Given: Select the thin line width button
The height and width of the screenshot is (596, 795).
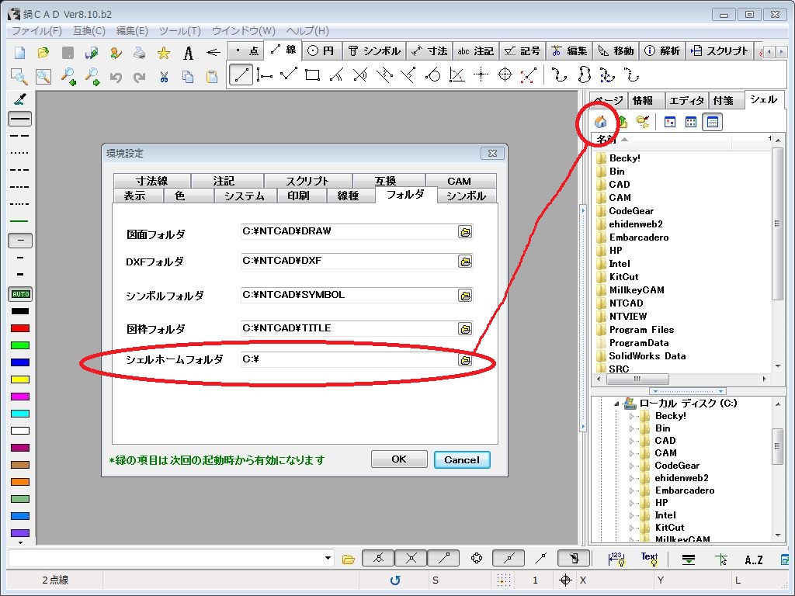Looking at the screenshot, I should [x=20, y=241].
